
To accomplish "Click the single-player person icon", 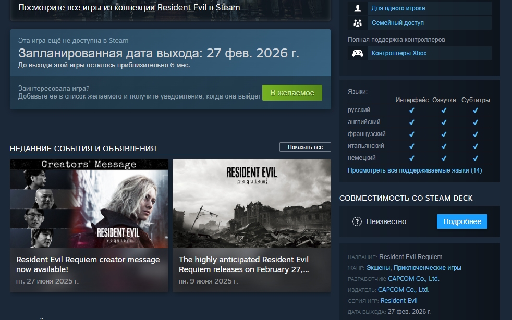I will 357,8.
